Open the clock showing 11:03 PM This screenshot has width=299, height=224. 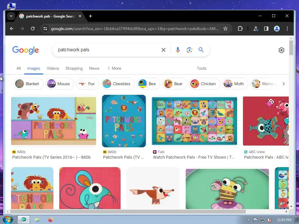coord(284,220)
